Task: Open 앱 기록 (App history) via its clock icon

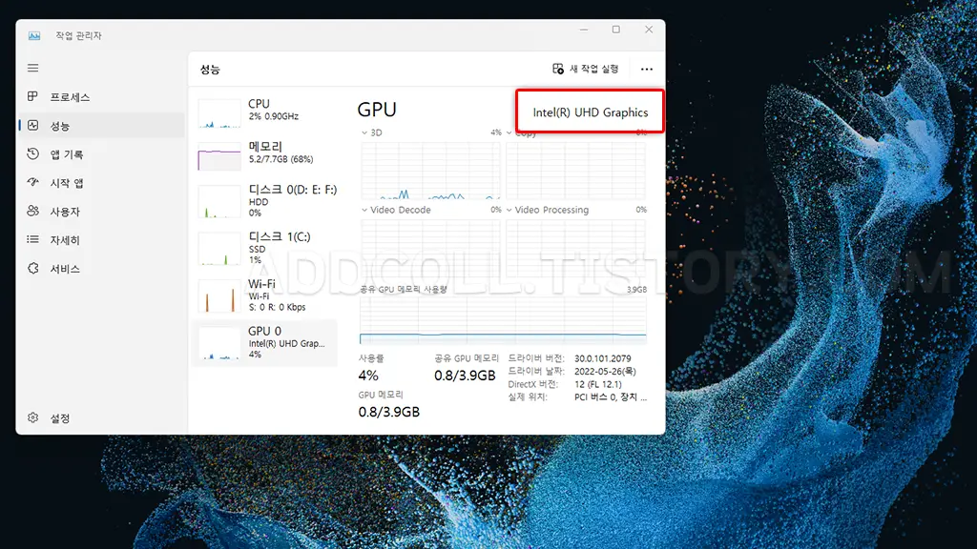Action: pos(32,153)
